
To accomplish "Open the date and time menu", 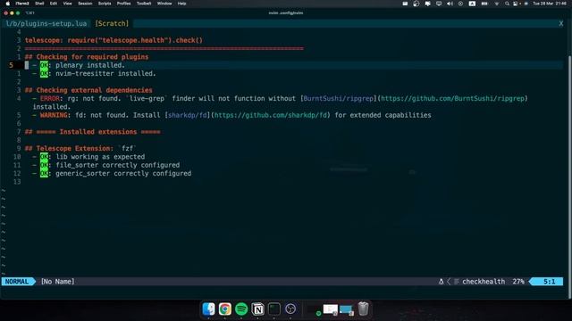I will (551, 4).
